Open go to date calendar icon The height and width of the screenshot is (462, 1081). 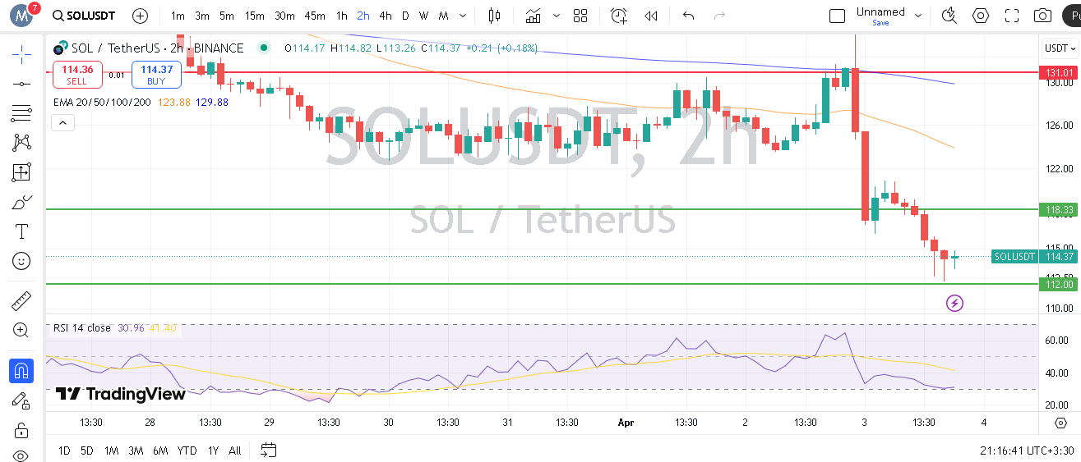[x=269, y=450]
